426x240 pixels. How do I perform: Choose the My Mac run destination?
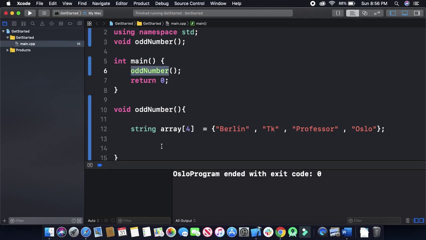92,13
